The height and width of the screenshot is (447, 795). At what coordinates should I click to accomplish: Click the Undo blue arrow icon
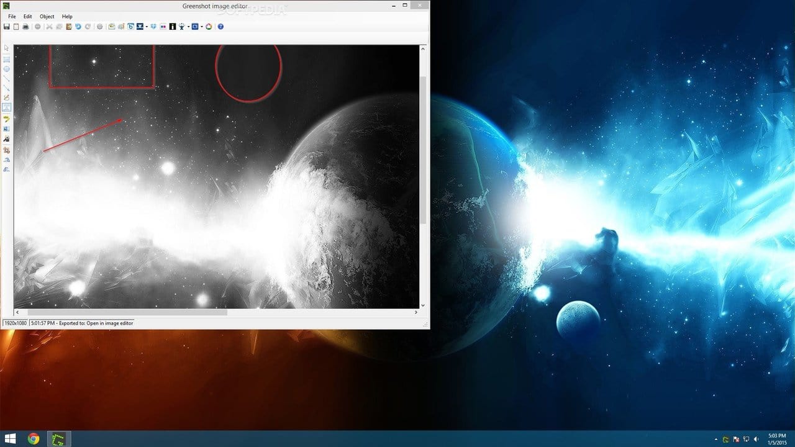pos(78,27)
